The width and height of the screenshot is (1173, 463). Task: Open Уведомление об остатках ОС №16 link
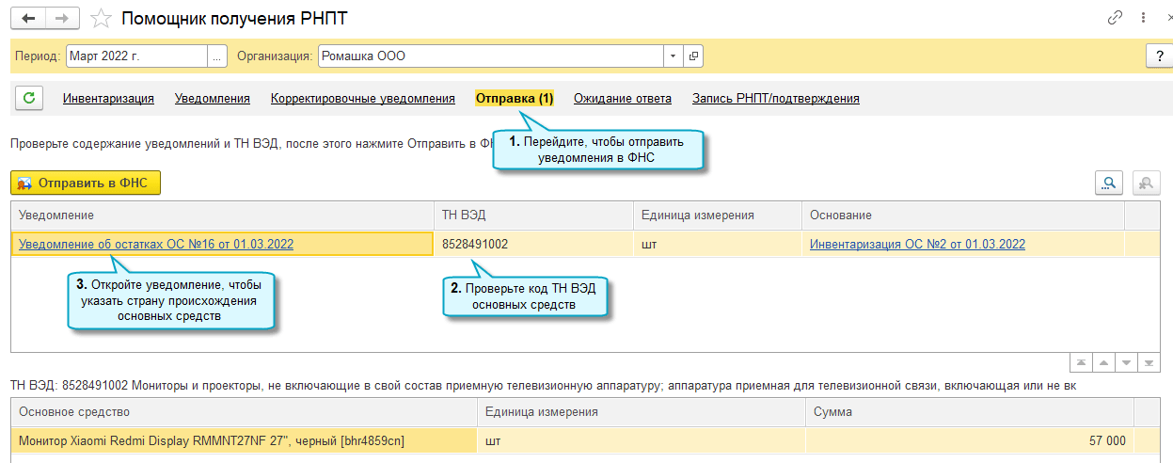(x=156, y=244)
